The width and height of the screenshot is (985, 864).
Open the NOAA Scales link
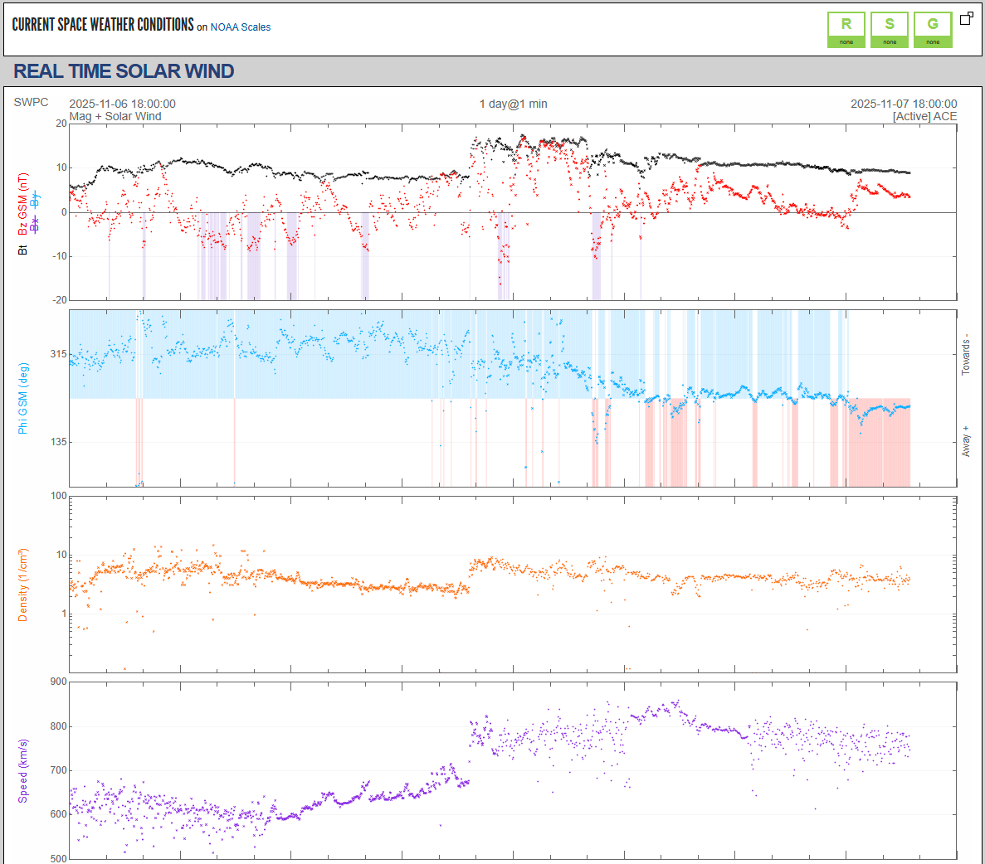pyautogui.click(x=240, y=27)
